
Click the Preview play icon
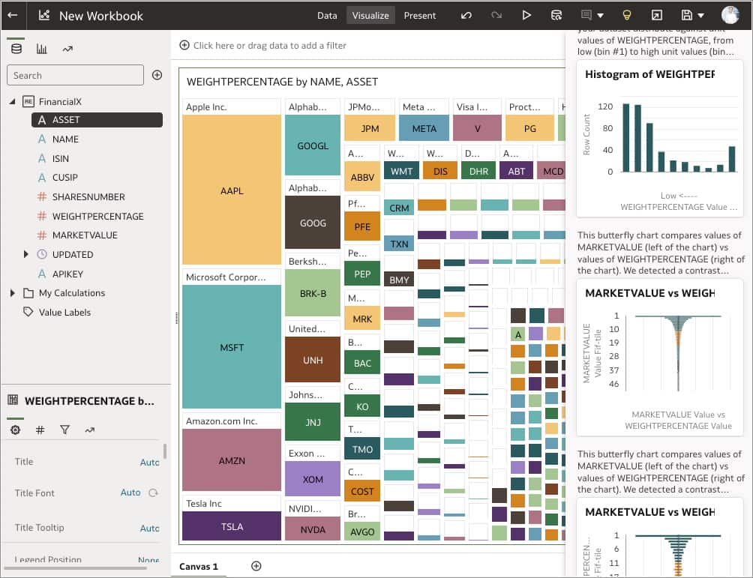coord(526,15)
